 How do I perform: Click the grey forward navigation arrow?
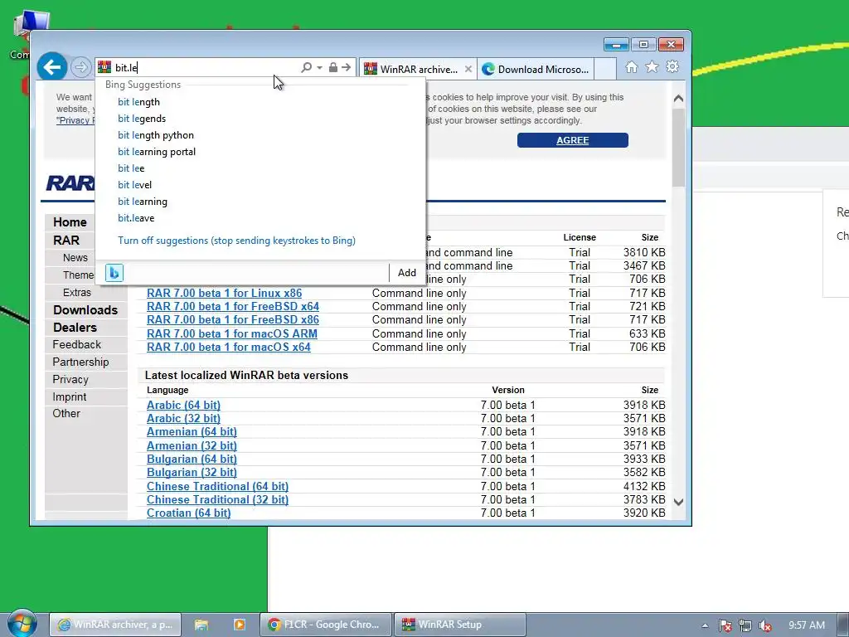coord(80,67)
